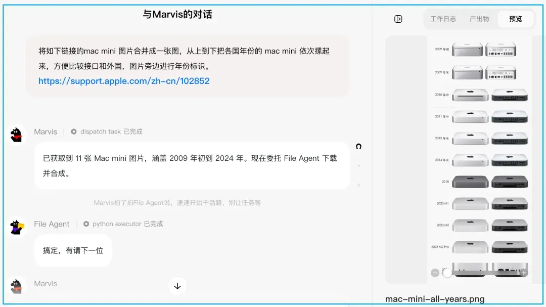Click the Marvis name next to dispatch task
546x307 pixels.
(x=45, y=131)
